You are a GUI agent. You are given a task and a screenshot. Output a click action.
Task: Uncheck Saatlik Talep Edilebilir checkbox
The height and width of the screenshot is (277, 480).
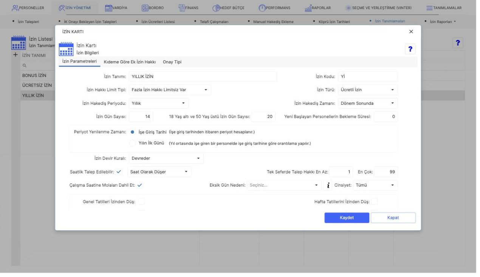(x=119, y=172)
